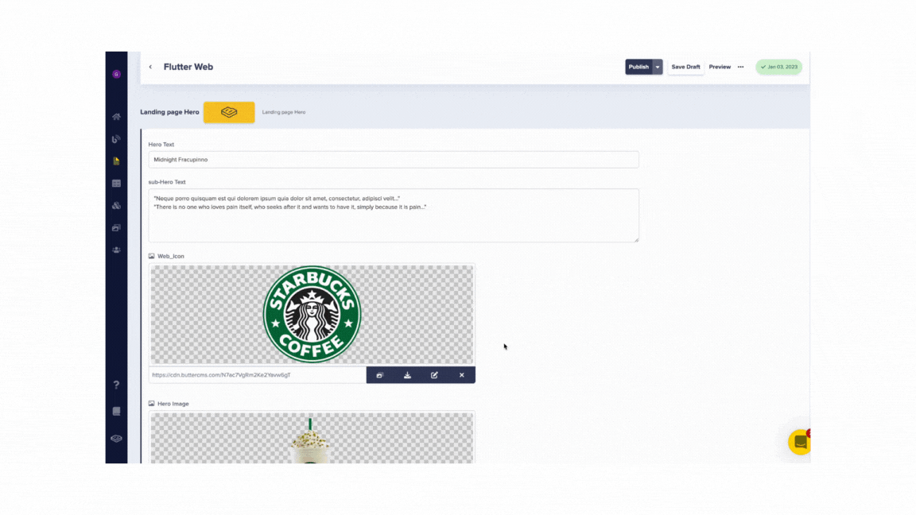Image resolution: width=916 pixels, height=515 pixels.
Task: Click the layered API icon at the bottom of the sidebar
Action: pos(116,439)
